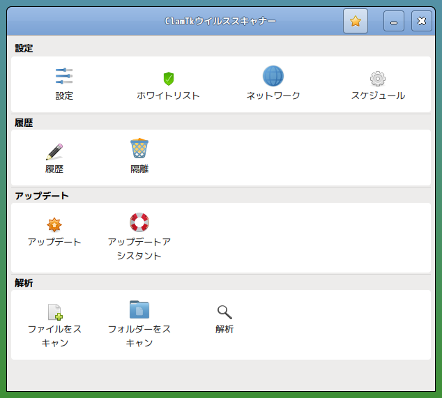This screenshot has height=398, width=442.
Task: Minimize the ClamTk window
Action: point(393,21)
